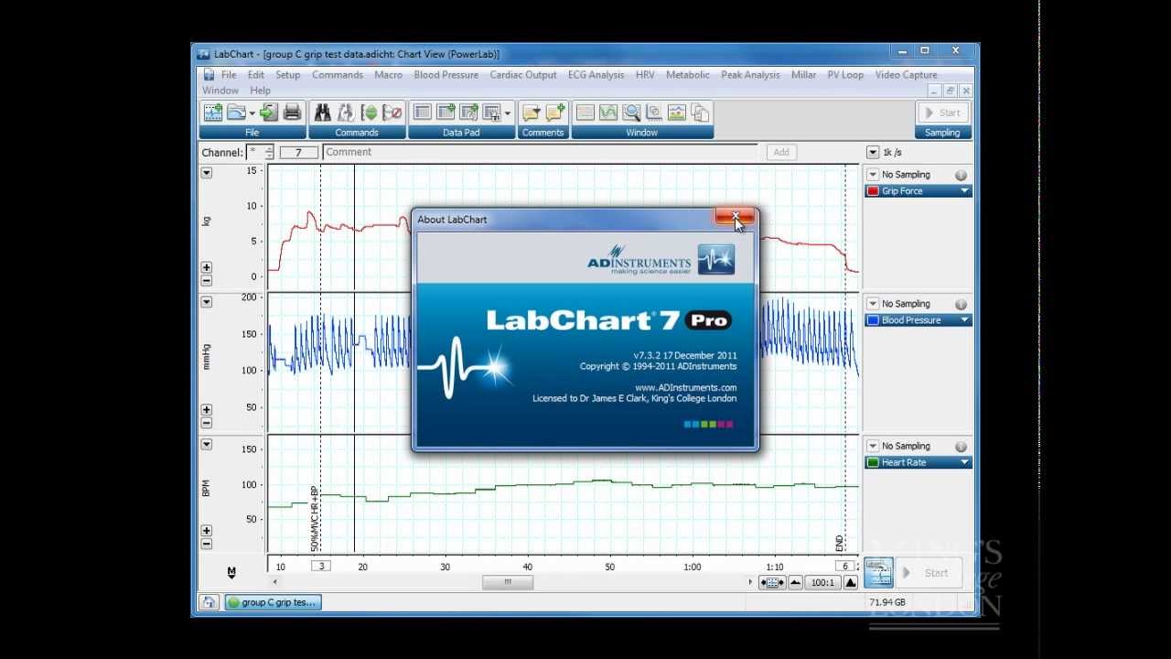Click the large mountain zoom-in compression button
This screenshot has height=659, width=1171.
pos(851,582)
